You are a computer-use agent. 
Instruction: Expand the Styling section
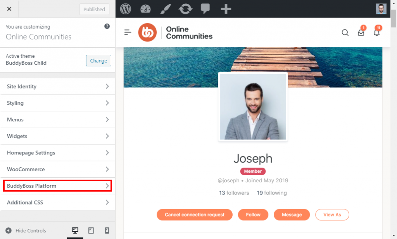pos(57,103)
